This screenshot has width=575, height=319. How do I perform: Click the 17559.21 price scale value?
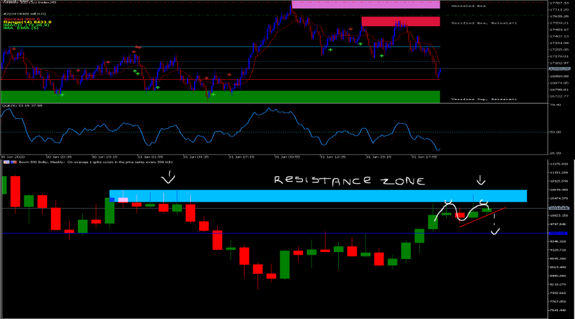[x=560, y=23]
